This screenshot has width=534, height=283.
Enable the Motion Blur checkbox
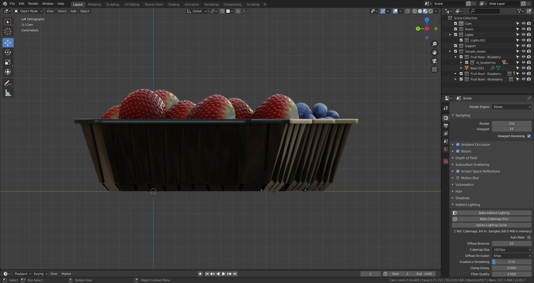click(x=458, y=178)
